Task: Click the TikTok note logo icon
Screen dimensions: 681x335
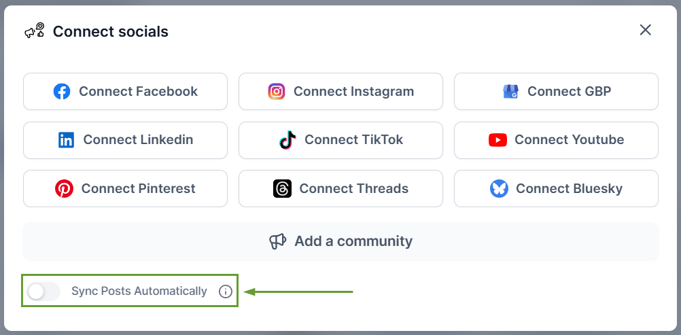Action: click(287, 140)
